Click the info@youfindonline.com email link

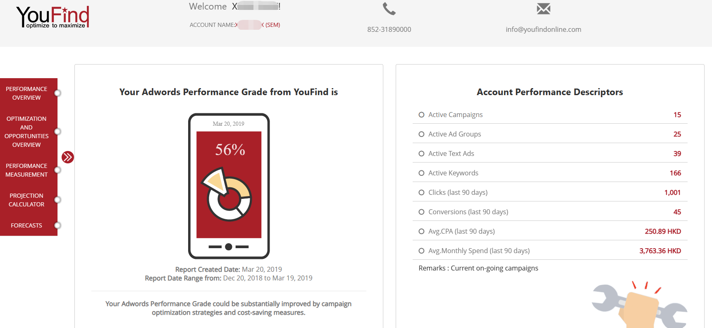(x=543, y=29)
